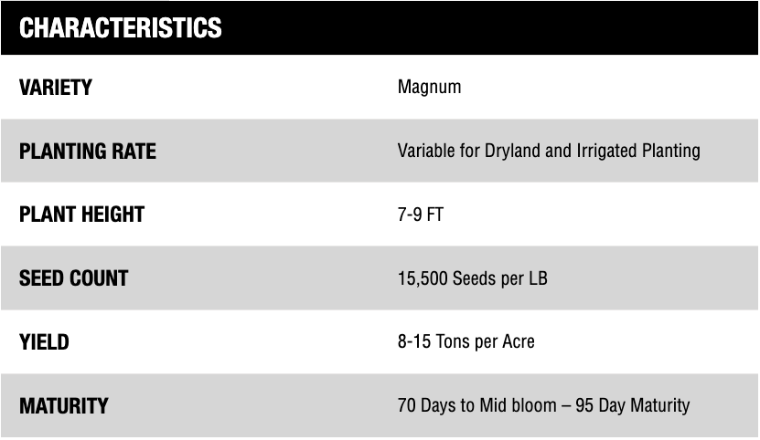Viewport: 760px width, 440px height.
Task: Click the 'Mid bloom' phrase
Action: click(x=517, y=405)
